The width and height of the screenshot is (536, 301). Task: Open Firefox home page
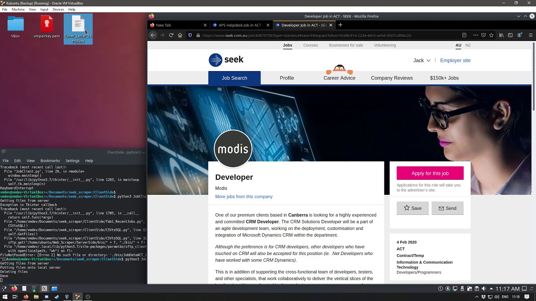click(x=180, y=36)
